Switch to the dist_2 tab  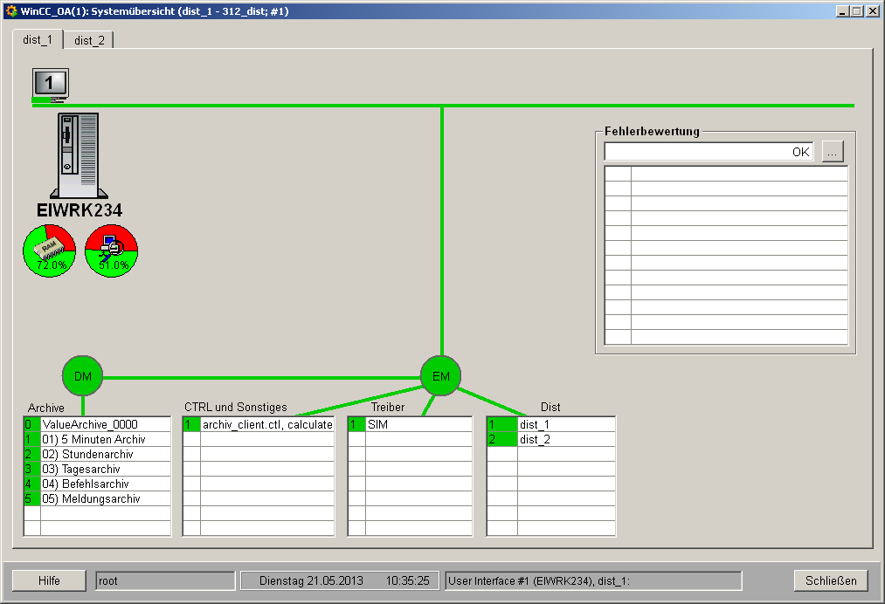[x=89, y=40]
